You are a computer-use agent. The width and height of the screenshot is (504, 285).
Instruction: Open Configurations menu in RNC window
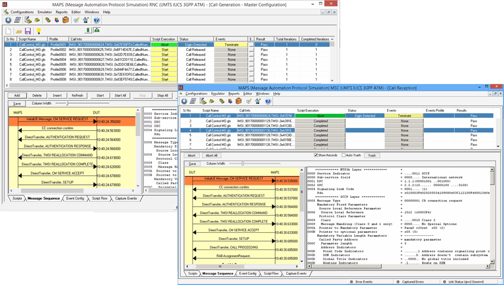coord(22,12)
